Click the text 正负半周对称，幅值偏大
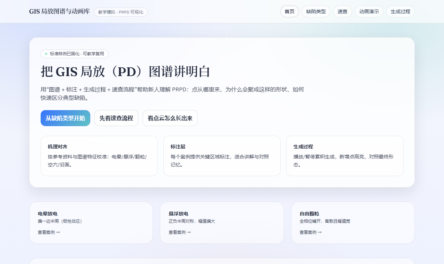The image size is (444, 264). point(192,221)
